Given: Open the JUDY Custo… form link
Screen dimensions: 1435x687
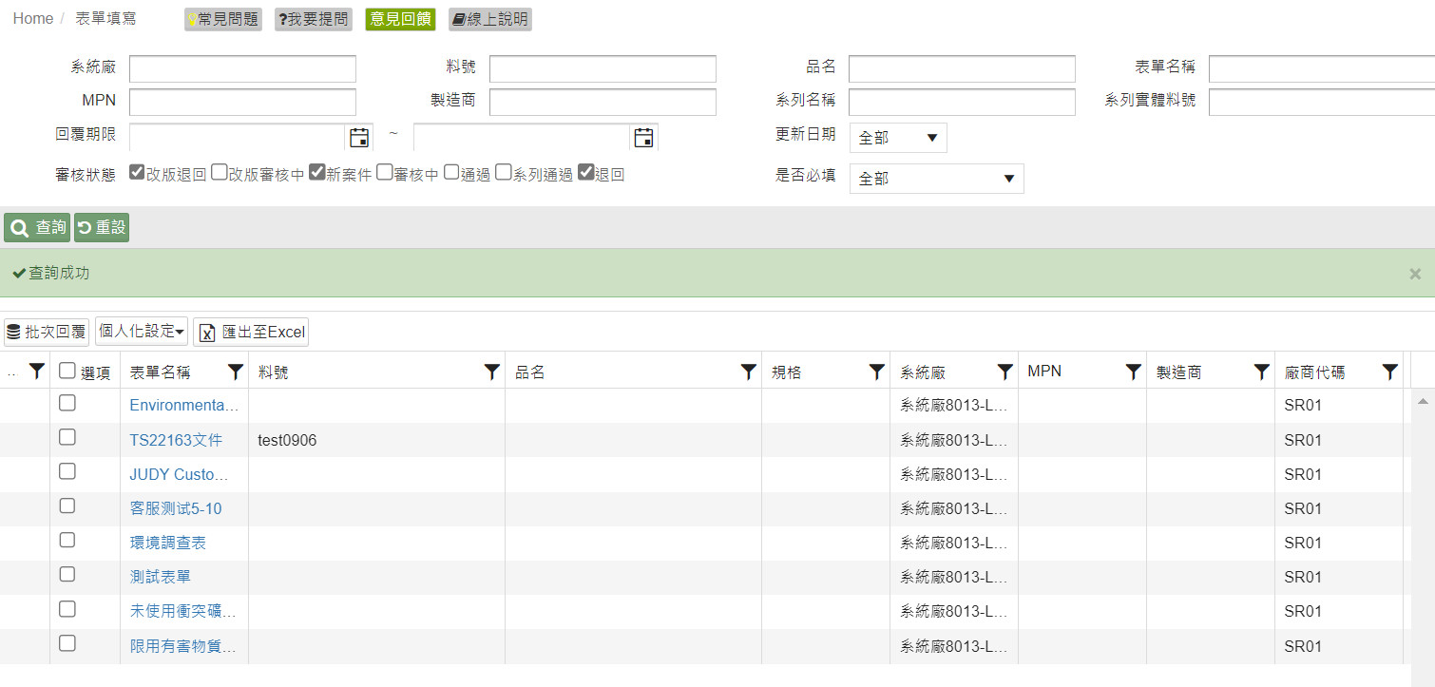Looking at the screenshot, I should pyautogui.click(x=180, y=475).
